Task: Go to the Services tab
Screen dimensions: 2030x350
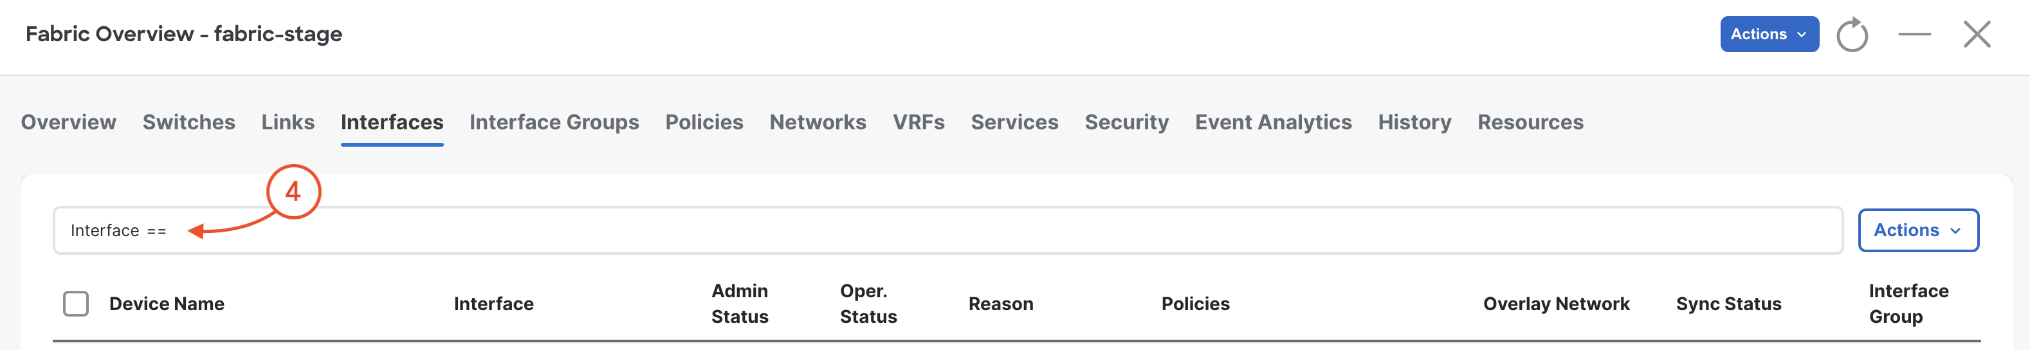Action: tap(1014, 122)
